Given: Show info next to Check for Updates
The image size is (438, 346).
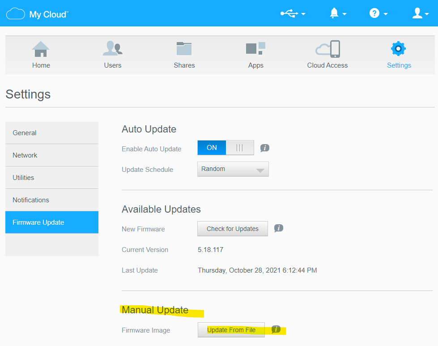Looking at the screenshot, I should pos(278,228).
